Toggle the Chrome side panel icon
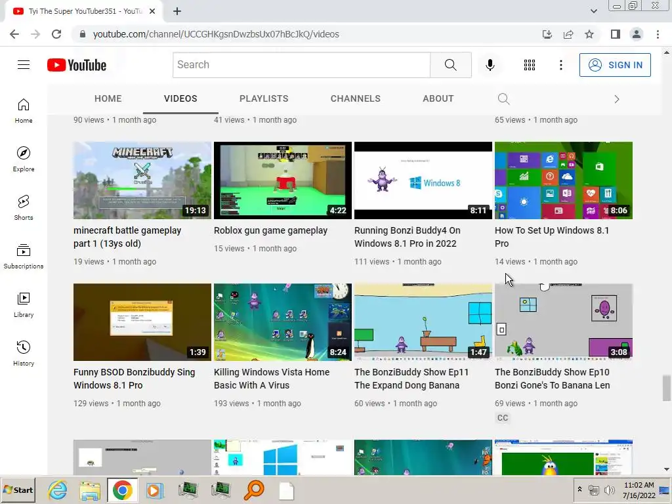The width and height of the screenshot is (672, 504). click(x=616, y=34)
